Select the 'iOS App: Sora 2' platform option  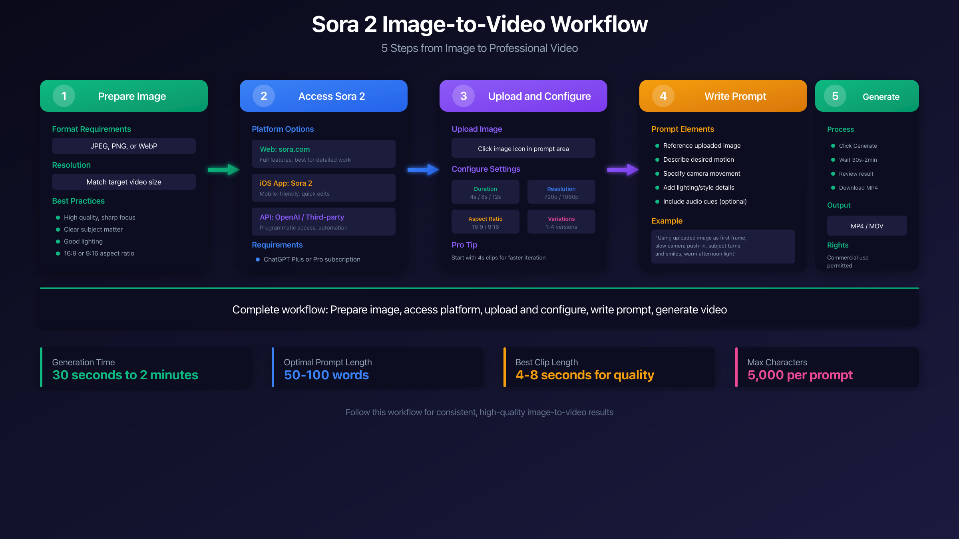coord(324,187)
